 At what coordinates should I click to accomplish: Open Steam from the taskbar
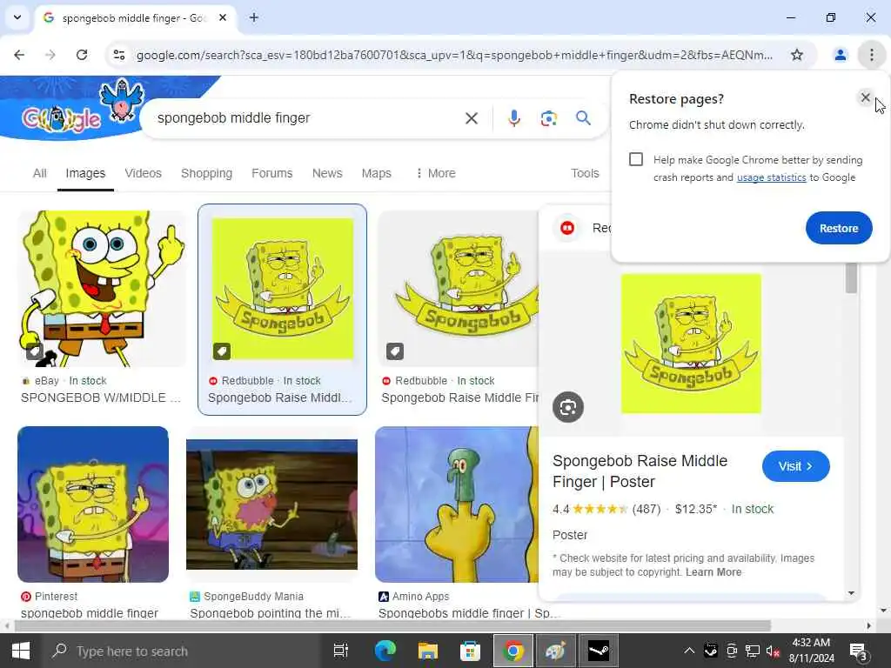coord(599,651)
